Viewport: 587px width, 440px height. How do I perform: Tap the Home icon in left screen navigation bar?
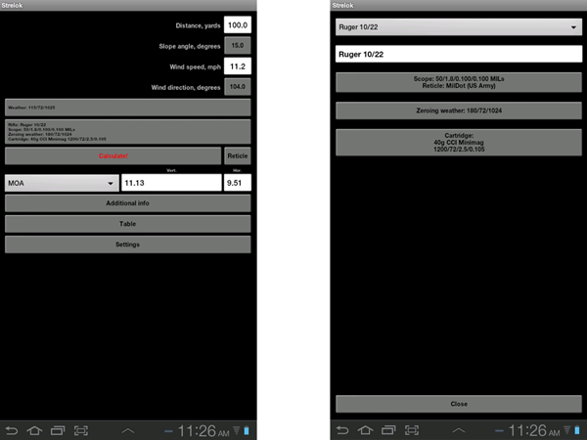pos(34,430)
